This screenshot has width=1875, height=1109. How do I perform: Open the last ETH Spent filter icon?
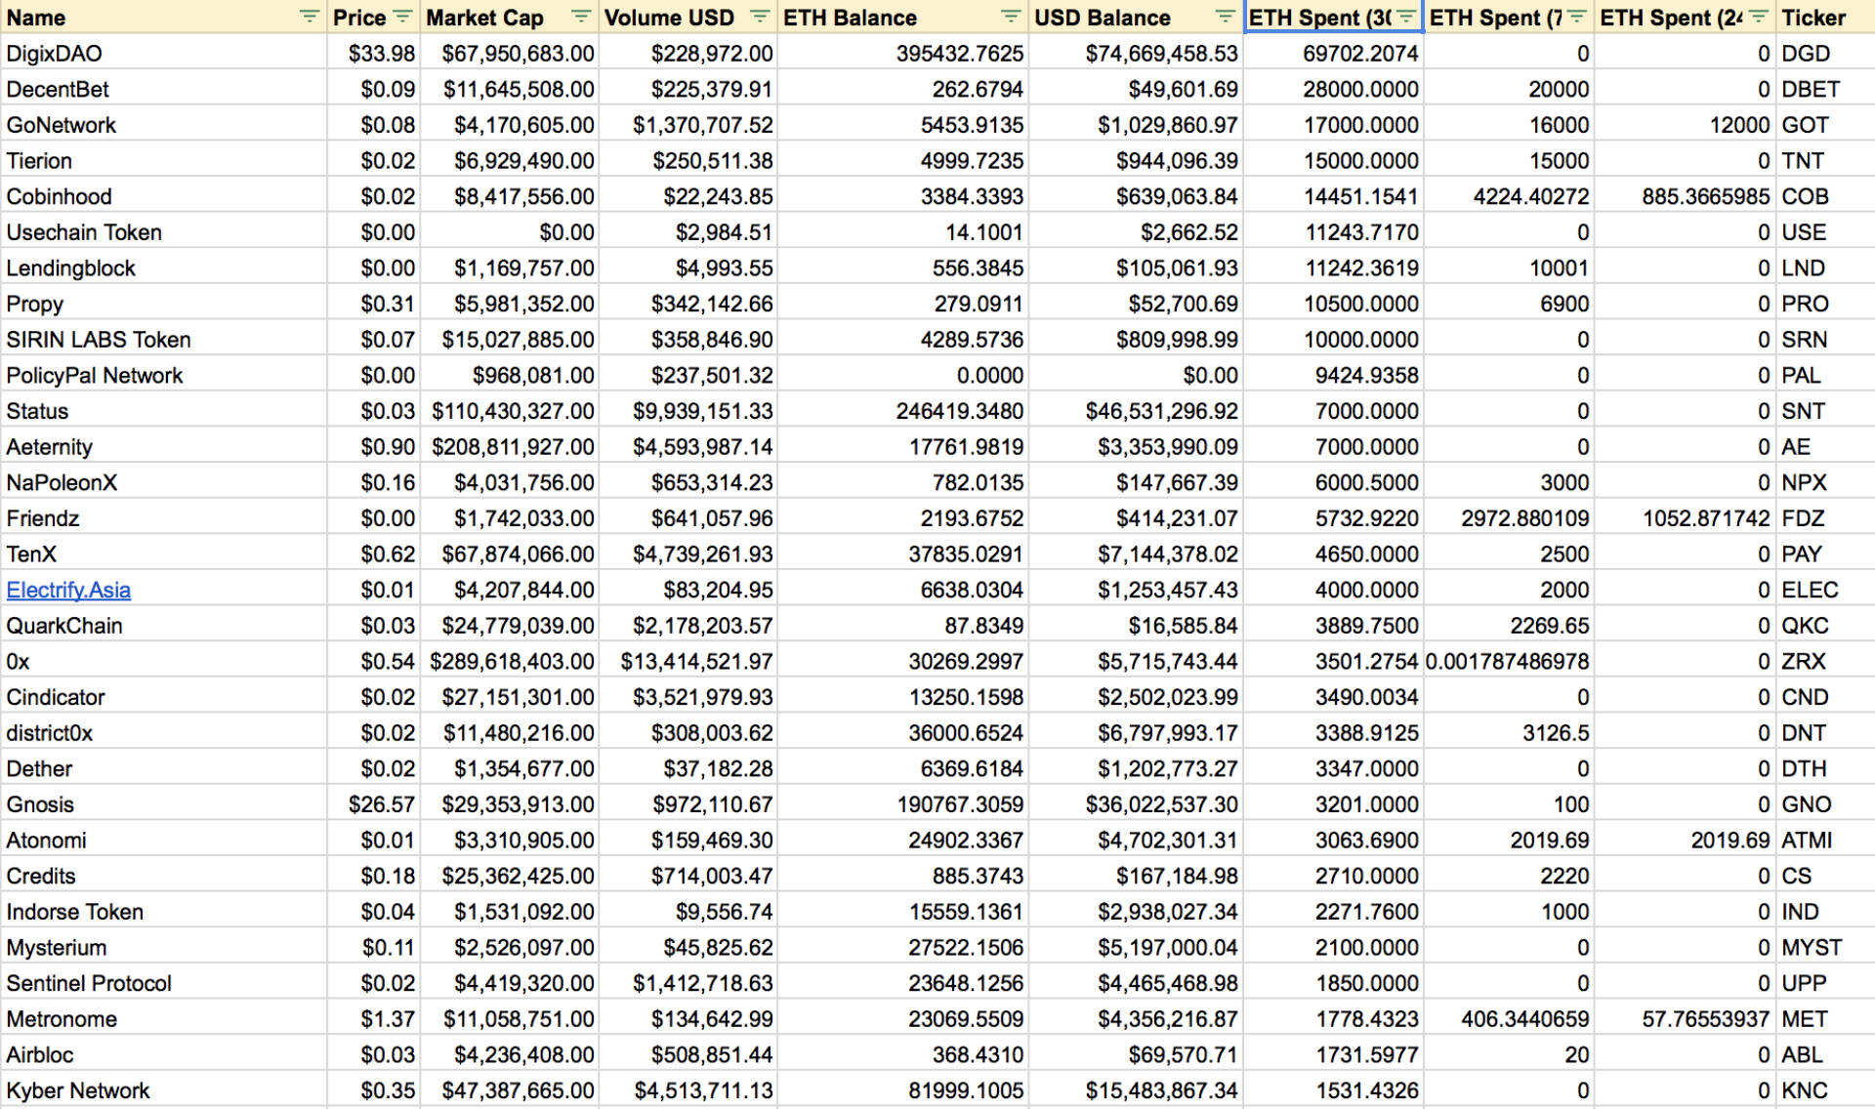[x=1758, y=17]
